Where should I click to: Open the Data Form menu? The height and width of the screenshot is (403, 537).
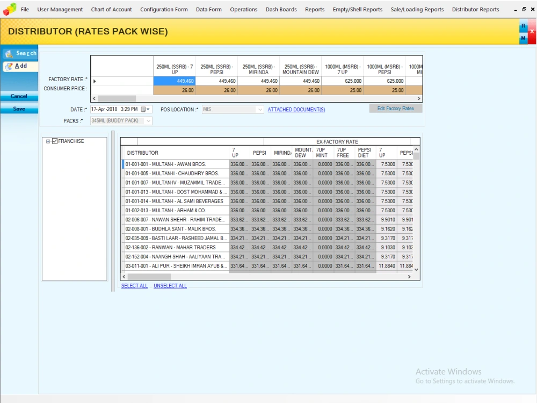(208, 9)
